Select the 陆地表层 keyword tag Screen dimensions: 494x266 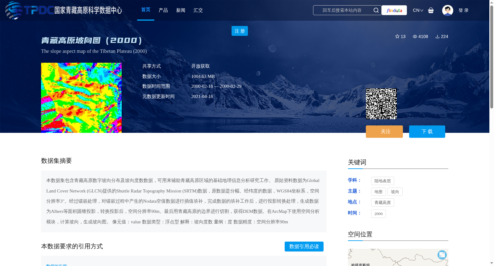pos(383,181)
